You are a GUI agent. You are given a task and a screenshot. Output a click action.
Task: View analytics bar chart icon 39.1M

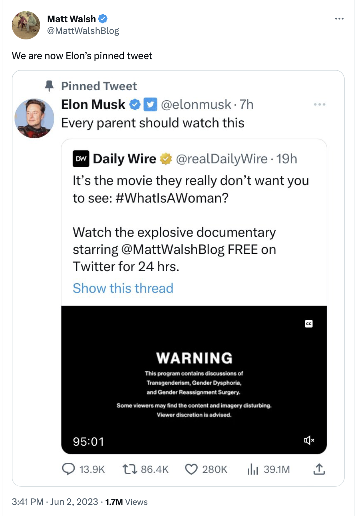coord(253,469)
